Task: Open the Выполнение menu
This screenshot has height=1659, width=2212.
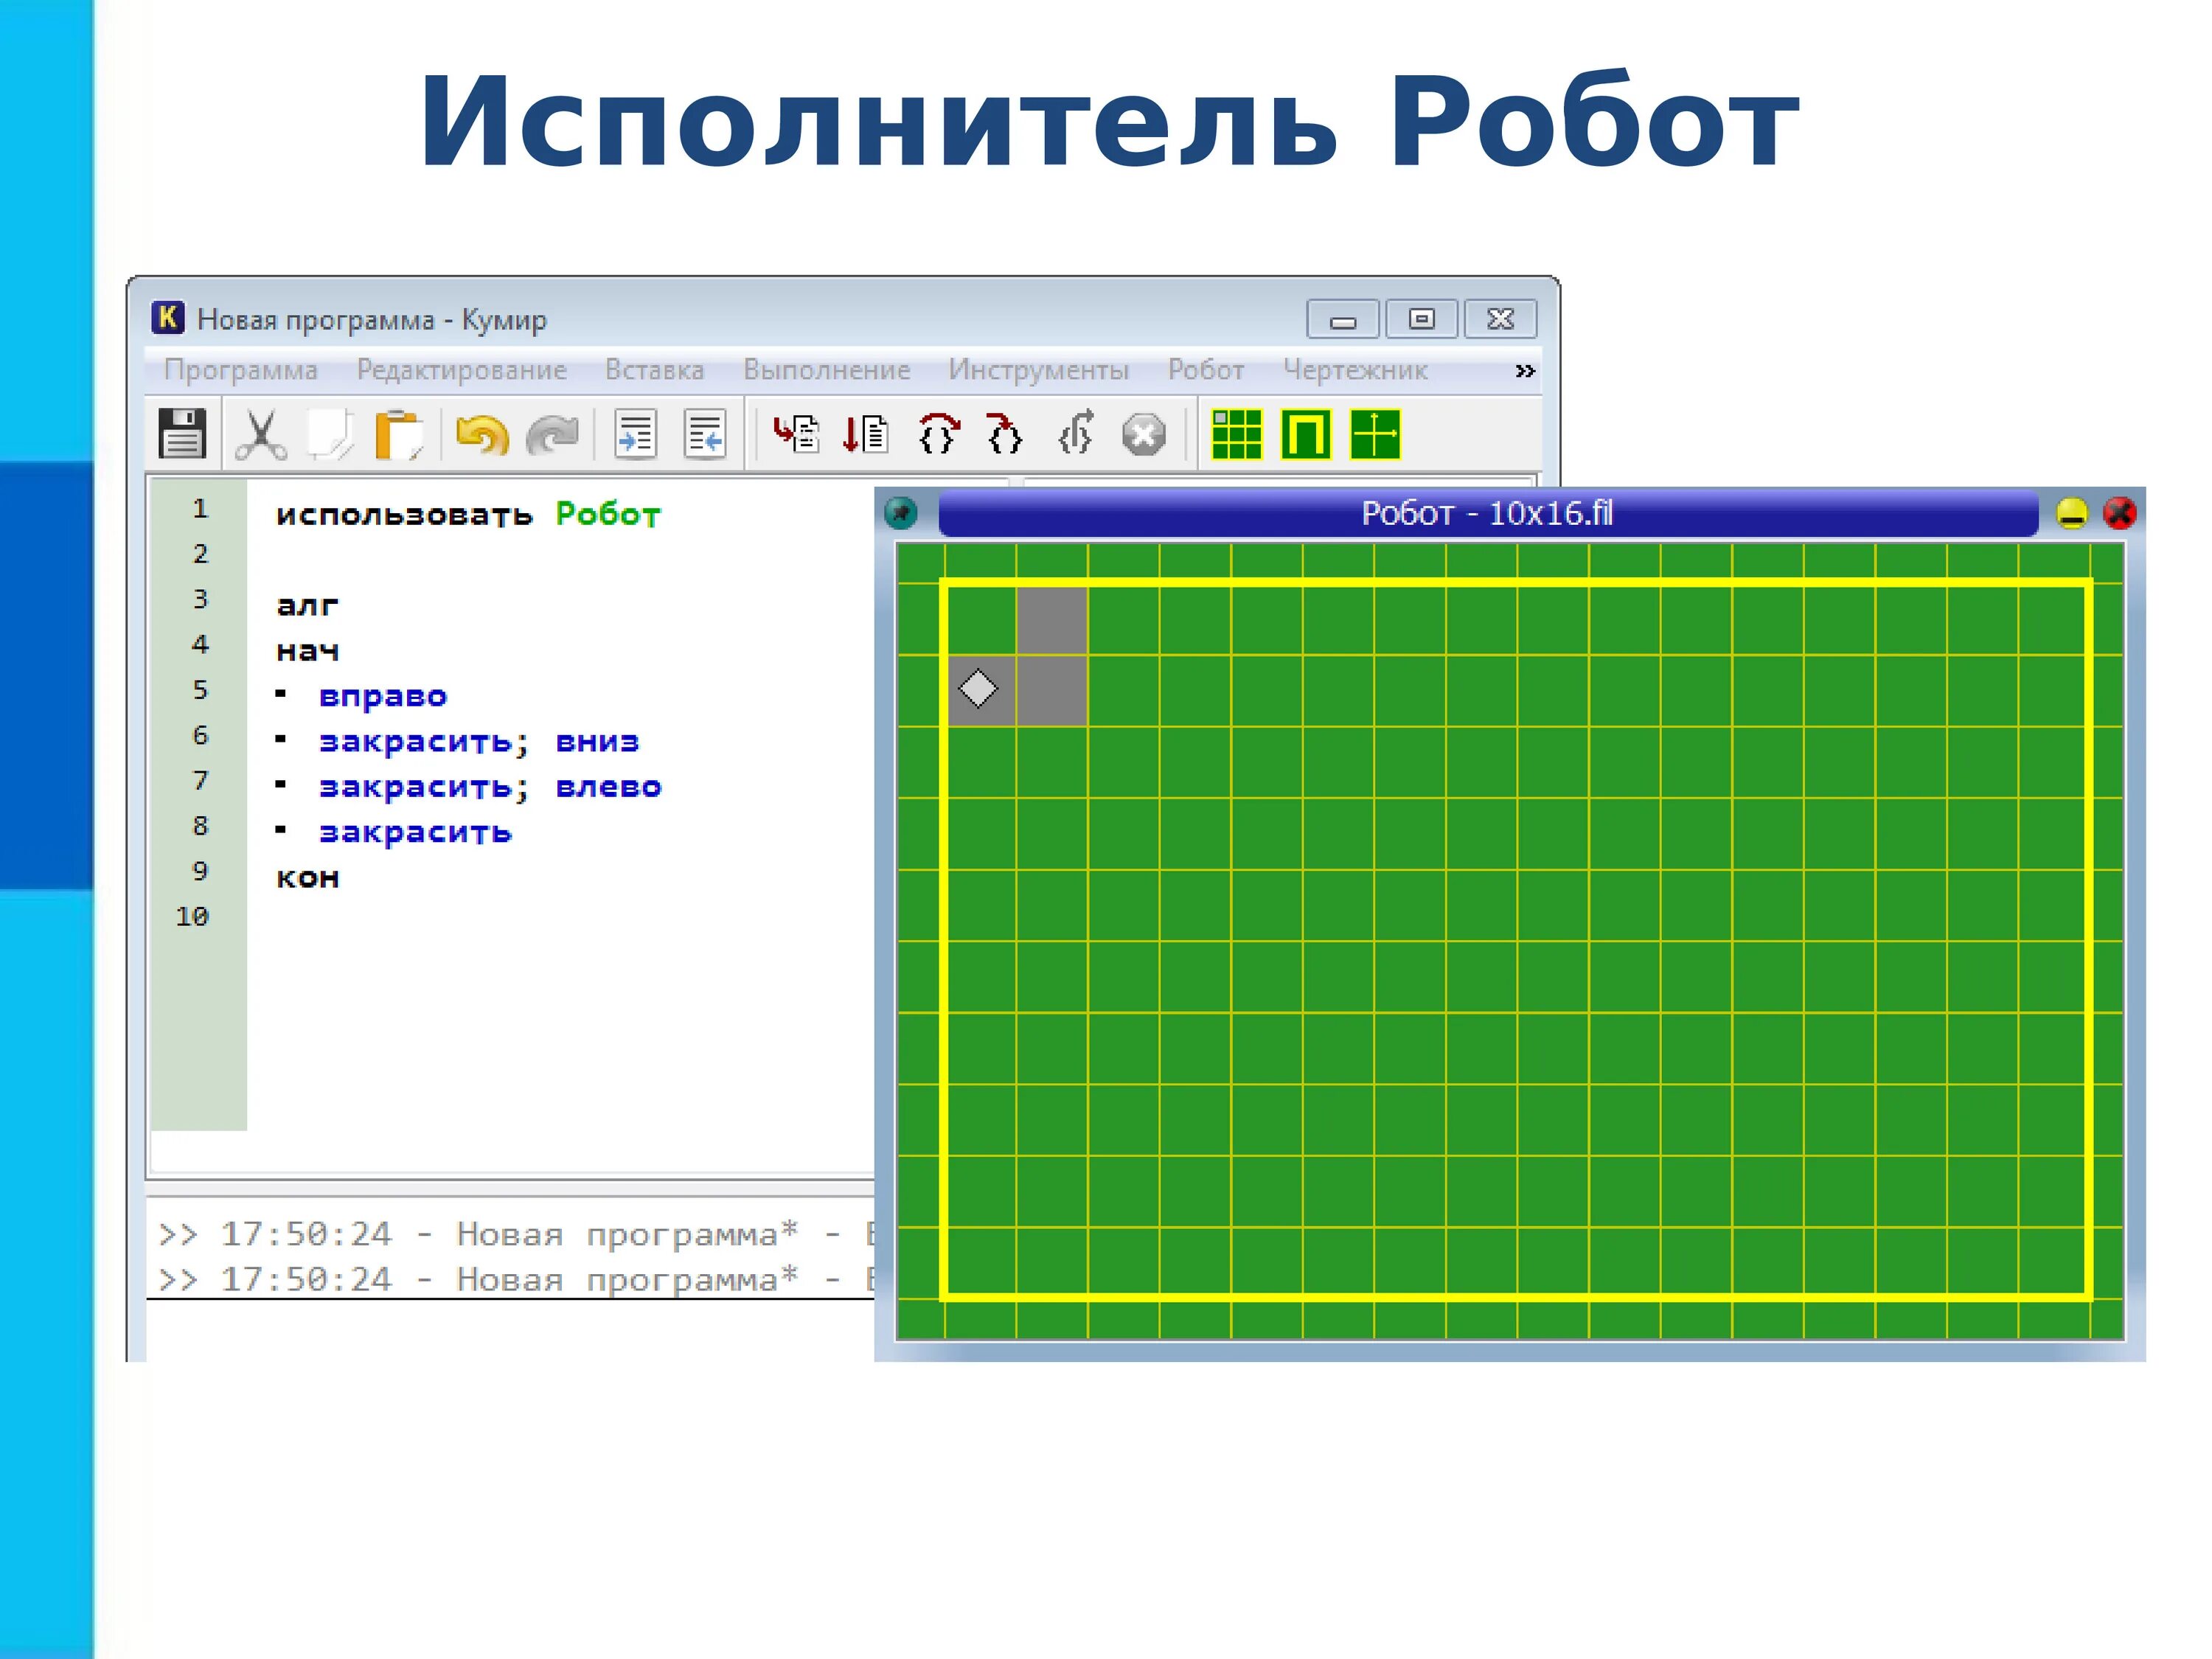Action: click(826, 370)
